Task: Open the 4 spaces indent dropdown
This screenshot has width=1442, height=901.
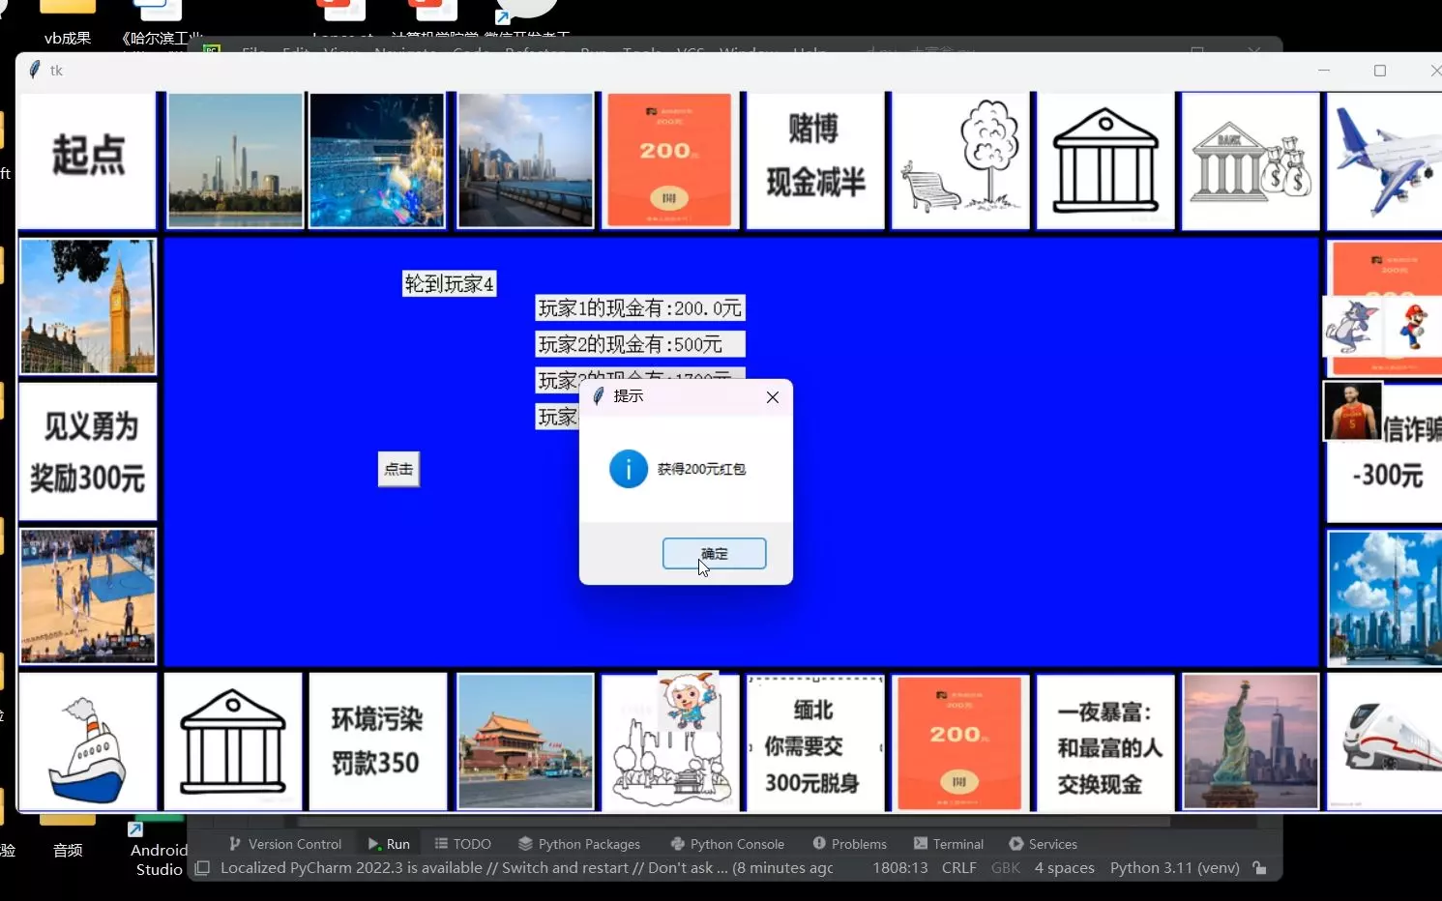Action: [x=1065, y=868]
